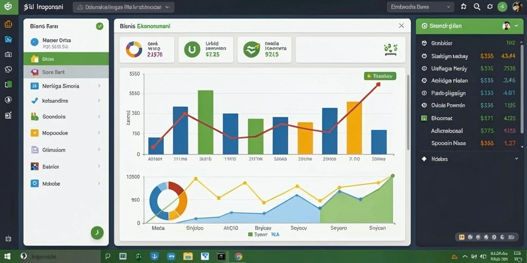Toggle the green checkmark beside Bisns Farai

click(99, 26)
